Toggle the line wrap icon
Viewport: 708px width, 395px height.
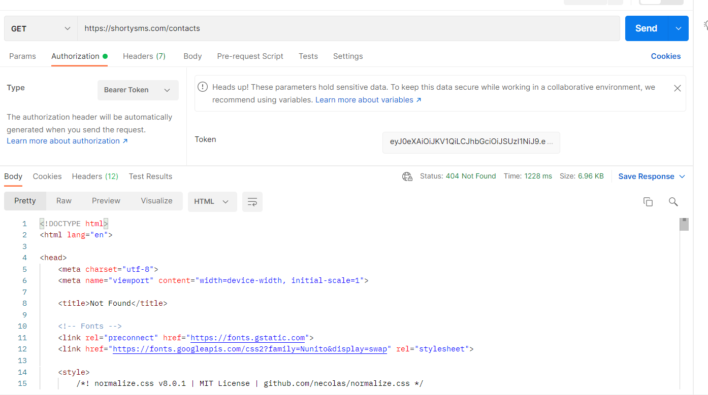[x=252, y=202]
